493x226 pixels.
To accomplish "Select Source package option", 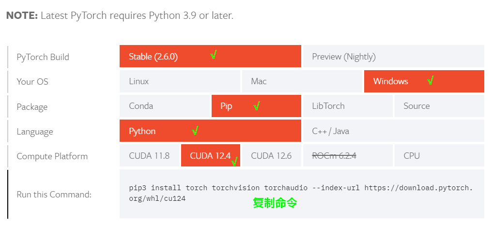I will [439, 106].
